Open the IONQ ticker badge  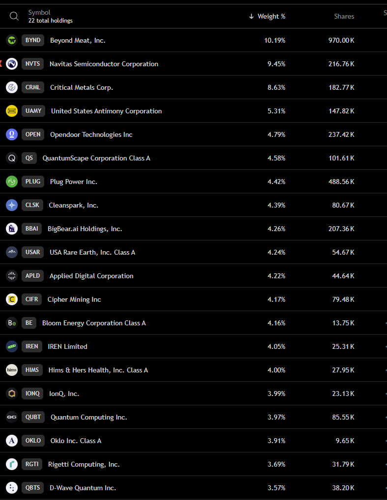tap(32, 394)
